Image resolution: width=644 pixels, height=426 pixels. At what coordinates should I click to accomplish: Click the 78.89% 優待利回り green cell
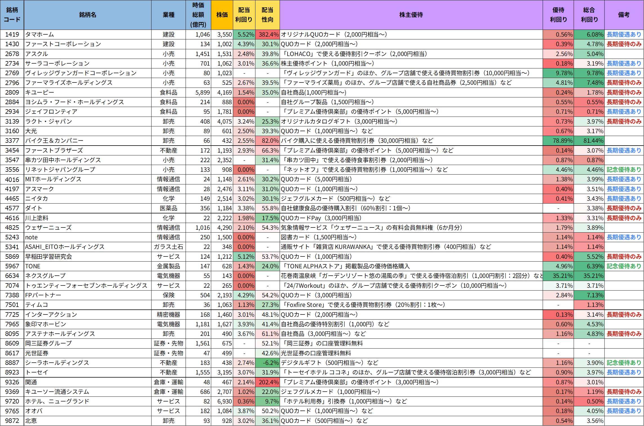[558, 140]
